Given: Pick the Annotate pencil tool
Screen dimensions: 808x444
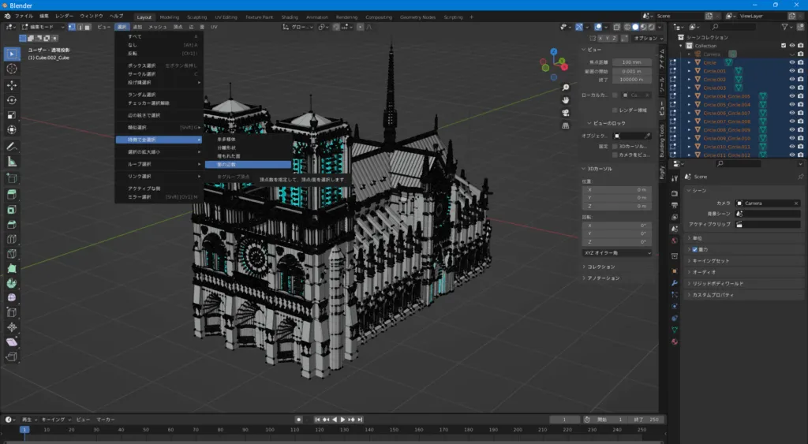Looking at the screenshot, I should tap(12, 147).
